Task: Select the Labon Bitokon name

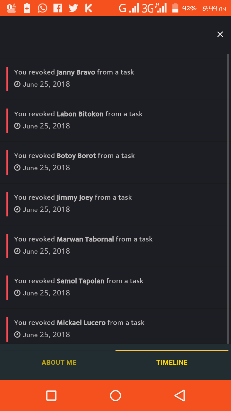Action: 80,114
